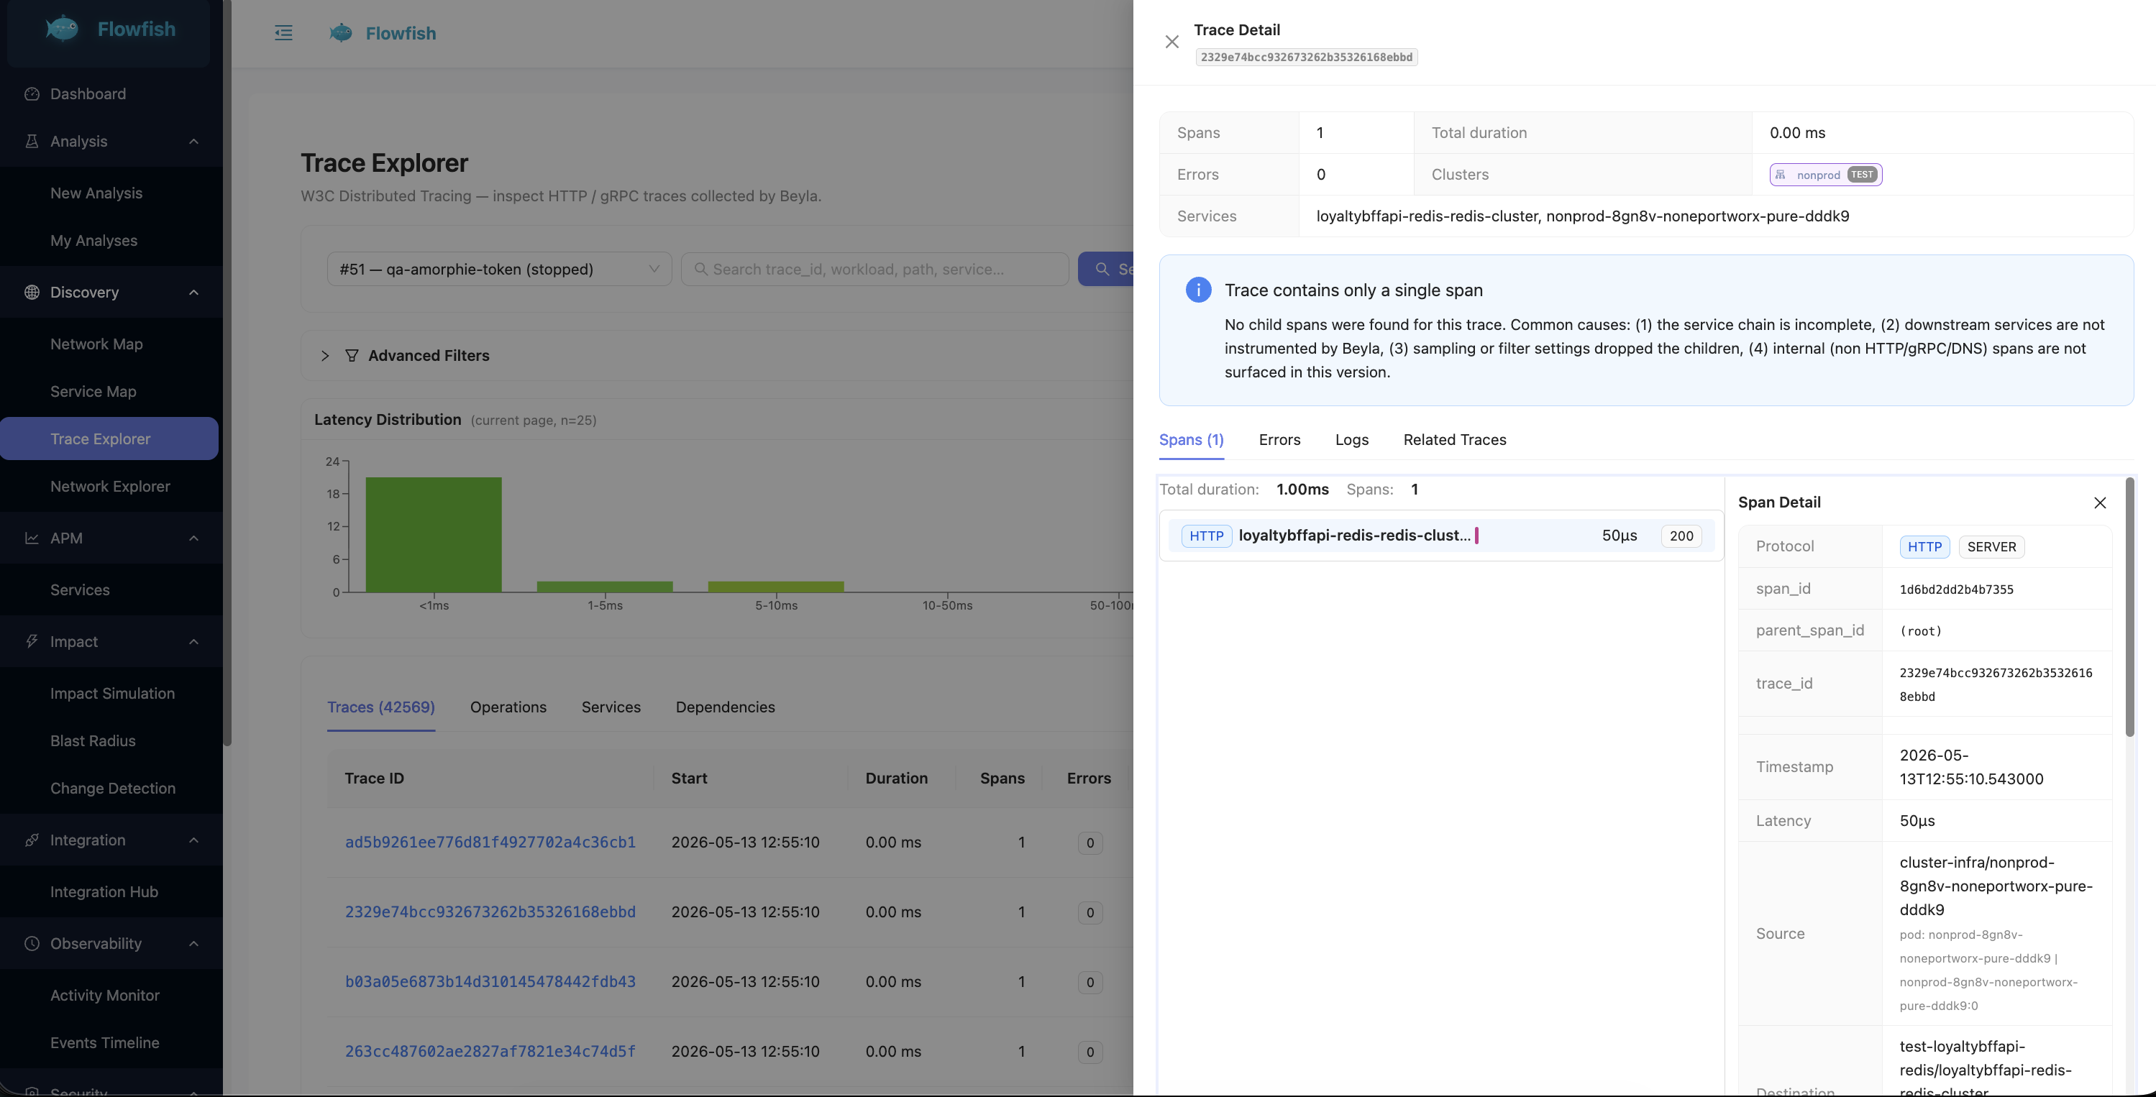Viewport: 2156px width, 1097px height.
Task: Click the APM chart icon
Action: tap(32, 538)
